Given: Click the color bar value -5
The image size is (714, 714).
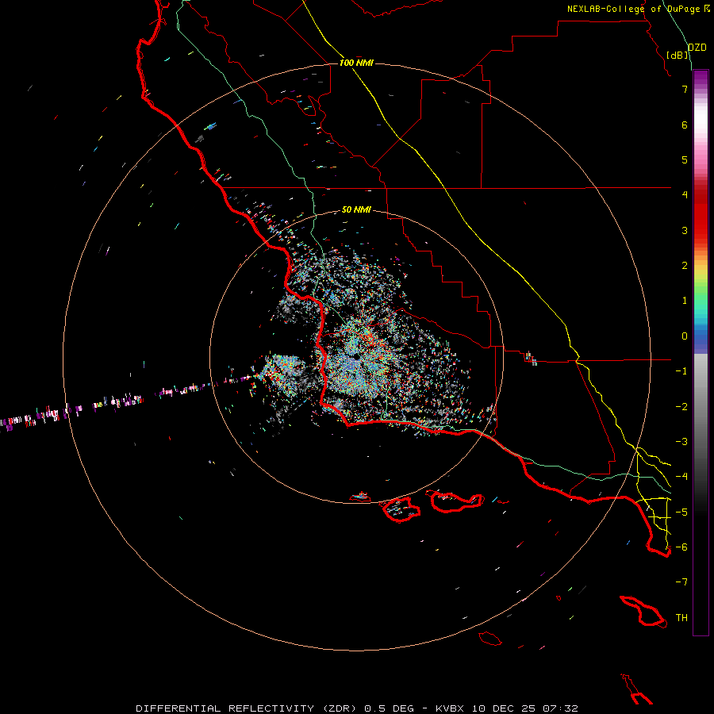Looking at the screenshot, I should point(681,512).
